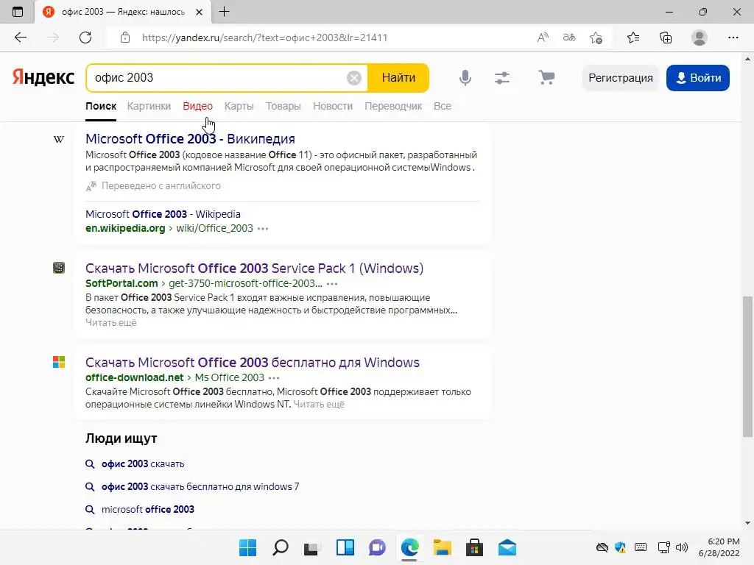This screenshot has width=754, height=565.
Task: Click the Yandex logo
Action: (43, 77)
